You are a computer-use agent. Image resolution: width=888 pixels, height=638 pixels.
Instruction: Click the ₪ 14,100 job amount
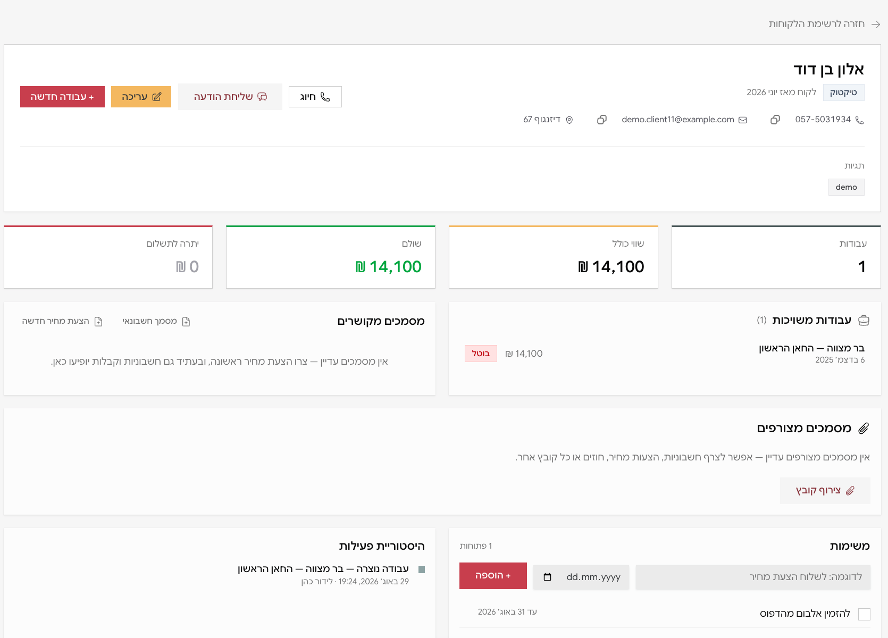(x=524, y=354)
